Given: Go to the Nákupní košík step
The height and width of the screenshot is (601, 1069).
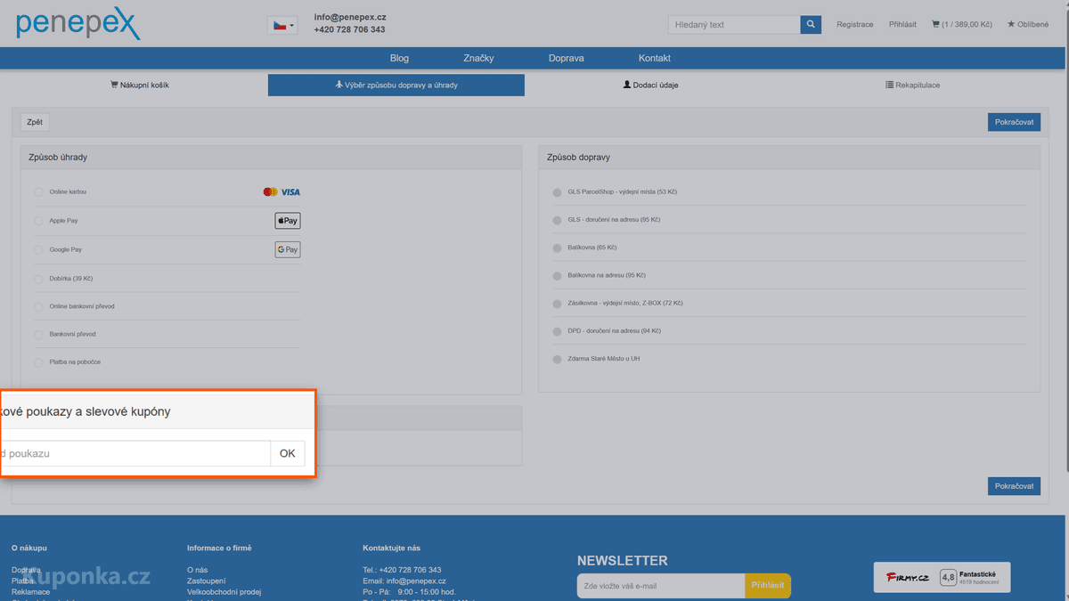Looking at the screenshot, I should 140,85.
